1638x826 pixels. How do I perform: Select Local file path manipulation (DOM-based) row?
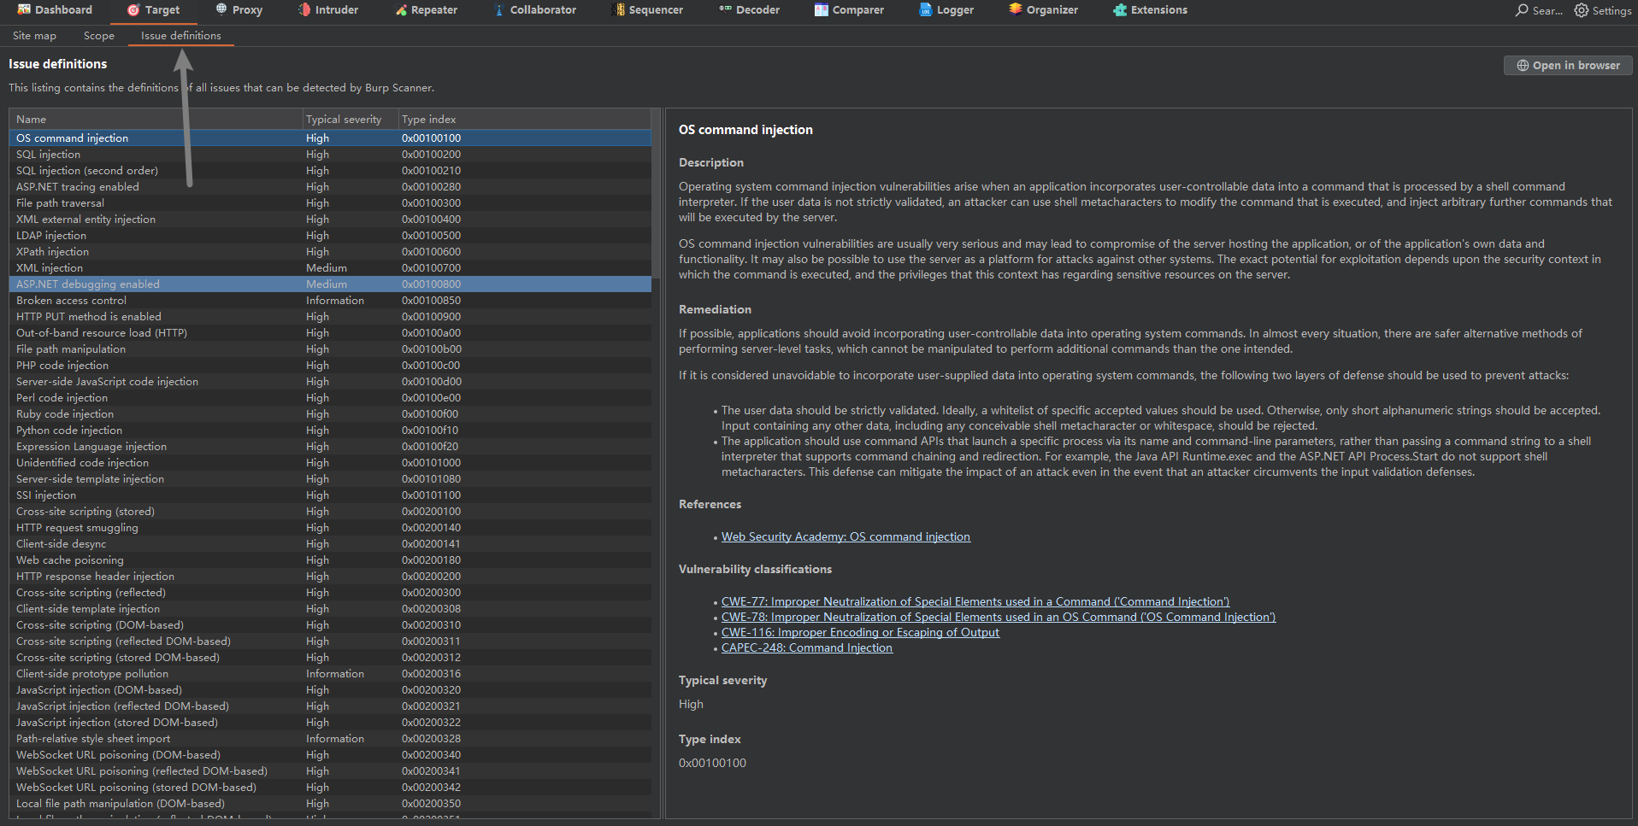(x=330, y=804)
